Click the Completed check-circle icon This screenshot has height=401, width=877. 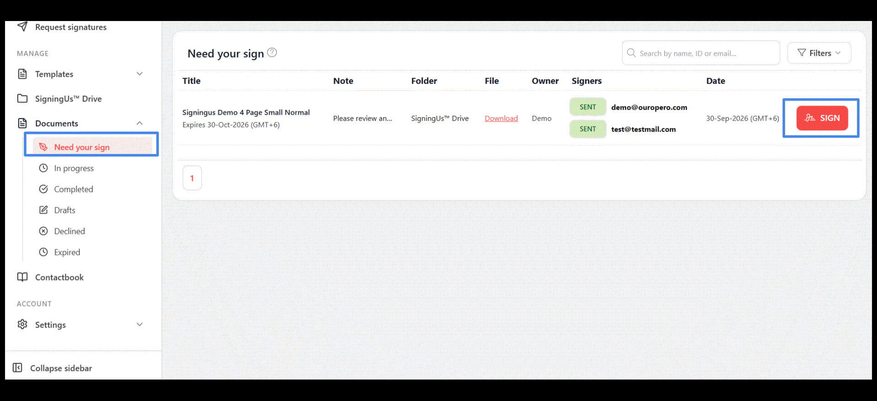pyautogui.click(x=43, y=189)
